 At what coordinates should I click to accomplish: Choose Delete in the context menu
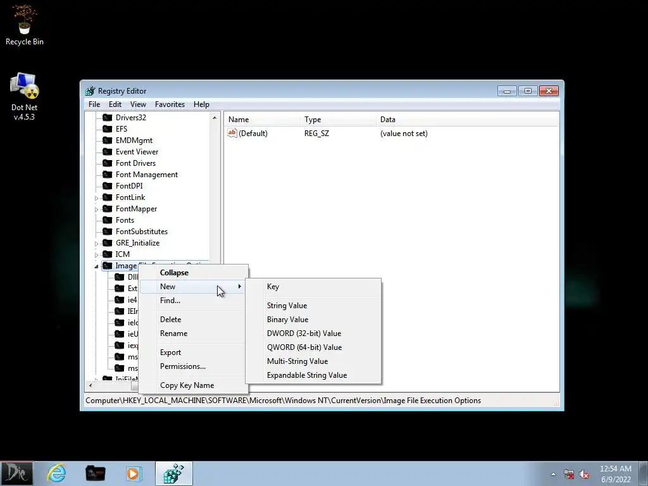pos(194,320)
